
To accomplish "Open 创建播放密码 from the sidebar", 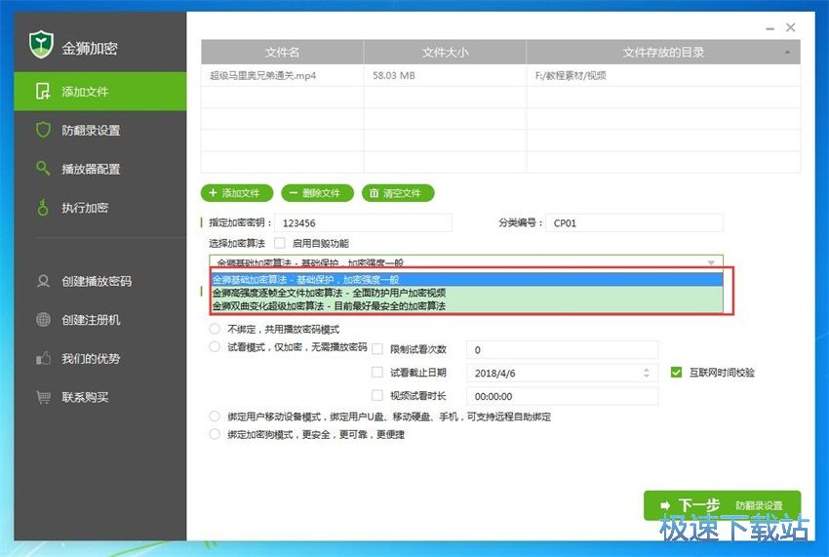I will click(x=99, y=281).
